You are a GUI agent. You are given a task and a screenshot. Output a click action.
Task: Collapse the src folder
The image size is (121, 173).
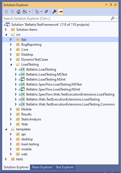6,35
